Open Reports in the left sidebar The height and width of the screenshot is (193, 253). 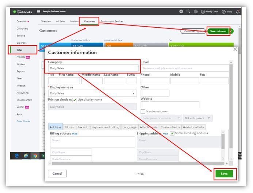[x=21, y=71]
